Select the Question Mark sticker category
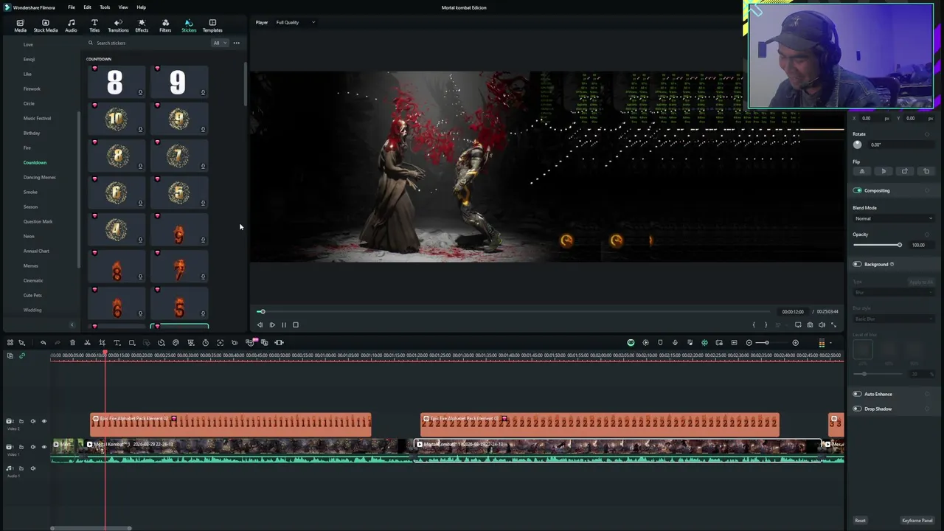 (38, 221)
